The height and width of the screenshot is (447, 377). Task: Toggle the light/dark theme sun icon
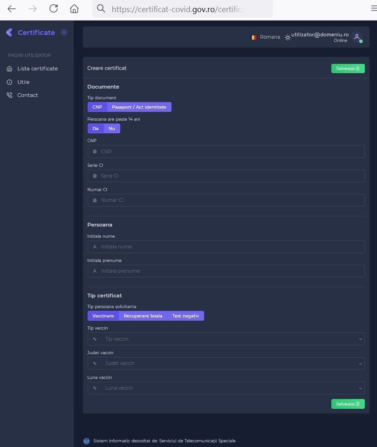[288, 37]
